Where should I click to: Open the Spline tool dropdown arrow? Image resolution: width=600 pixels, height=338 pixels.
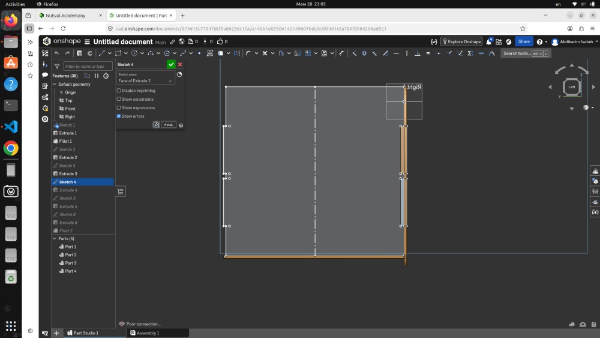click(191, 53)
